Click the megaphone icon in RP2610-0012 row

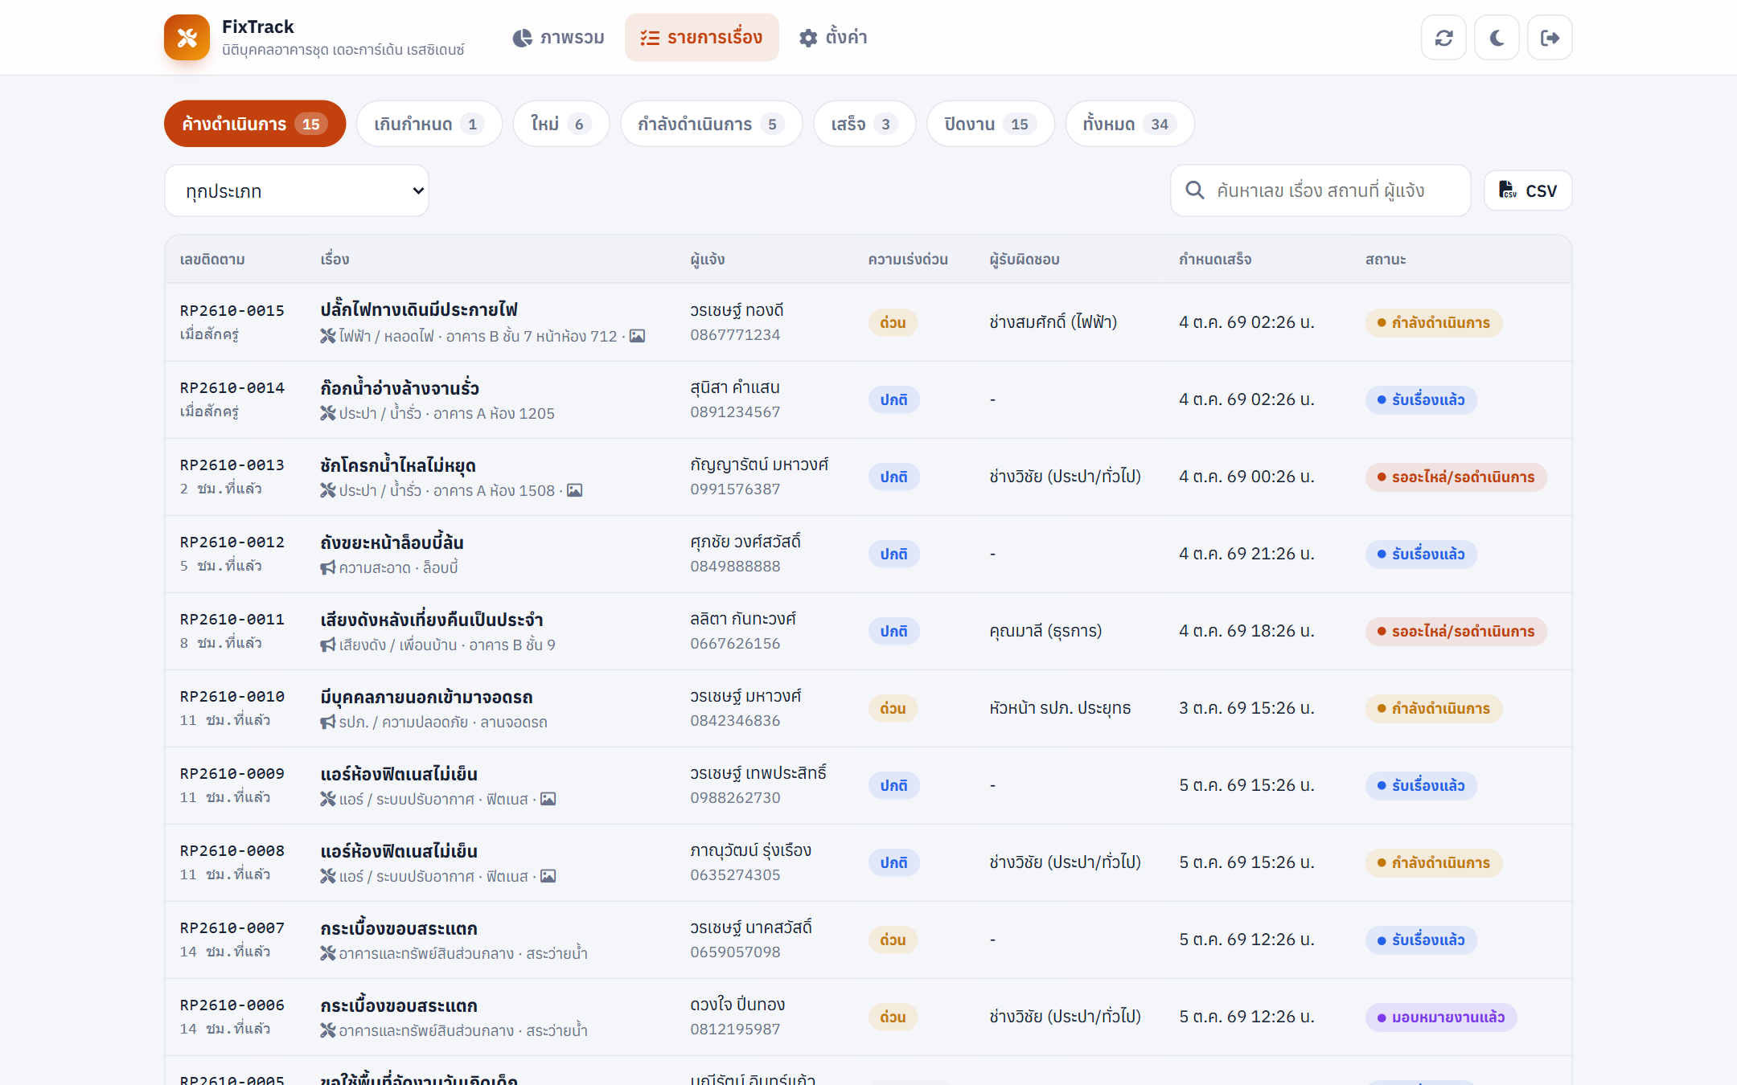pos(327,567)
